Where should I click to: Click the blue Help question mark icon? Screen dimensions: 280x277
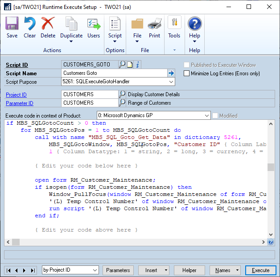click(x=195, y=24)
